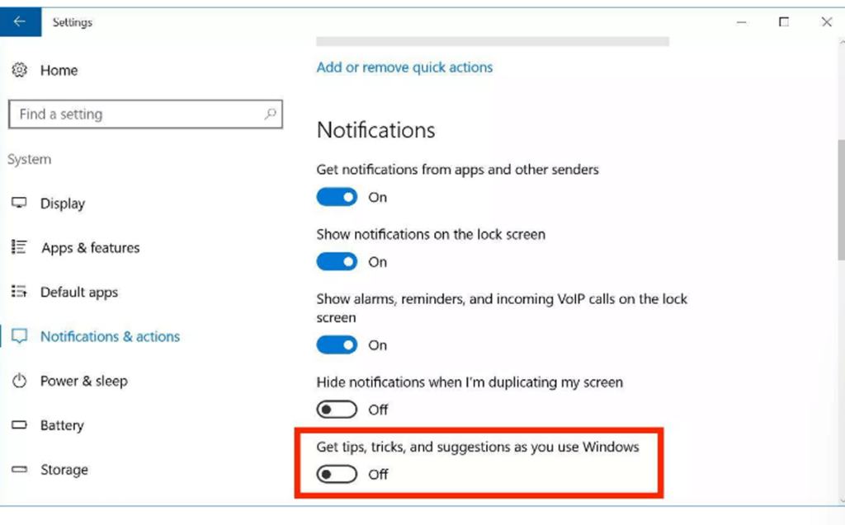Image resolution: width=845 pixels, height=525 pixels.
Task: Click the Storage drive icon
Action: 20,470
